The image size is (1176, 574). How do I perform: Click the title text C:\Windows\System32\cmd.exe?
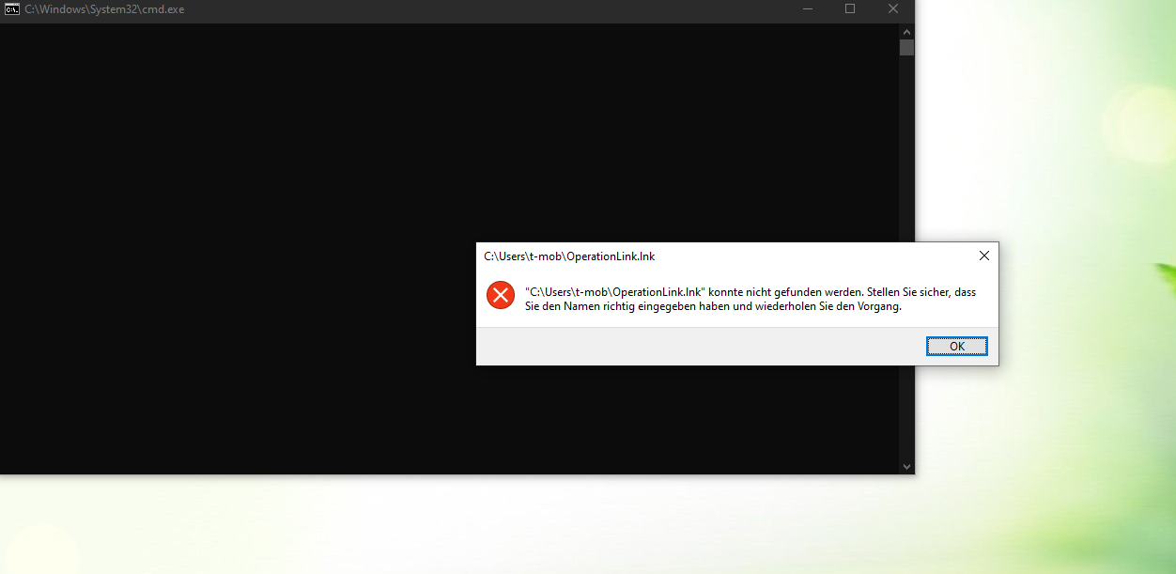pyautogui.click(x=103, y=9)
